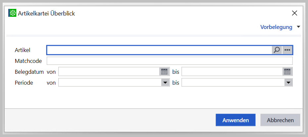This screenshot has height=137, width=308.
Task: Open the Artikel three-dots lookup button
Action: point(287,50)
